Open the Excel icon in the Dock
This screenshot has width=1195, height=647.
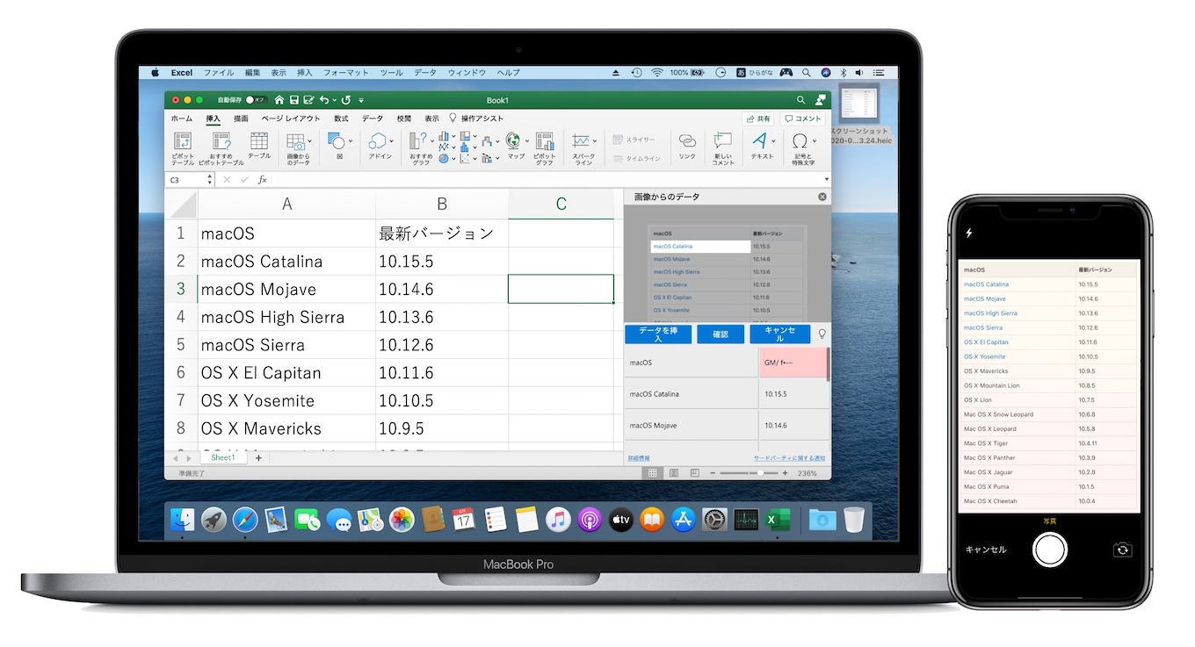[777, 520]
